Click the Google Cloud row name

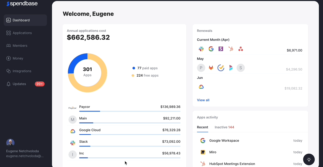coord(90,130)
